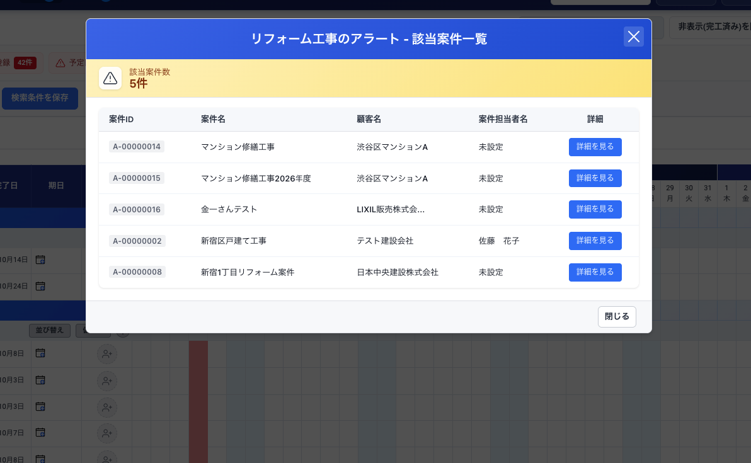Close the alert dialog with the X icon
The width and height of the screenshot is (751, 463).
pos(633,37)
